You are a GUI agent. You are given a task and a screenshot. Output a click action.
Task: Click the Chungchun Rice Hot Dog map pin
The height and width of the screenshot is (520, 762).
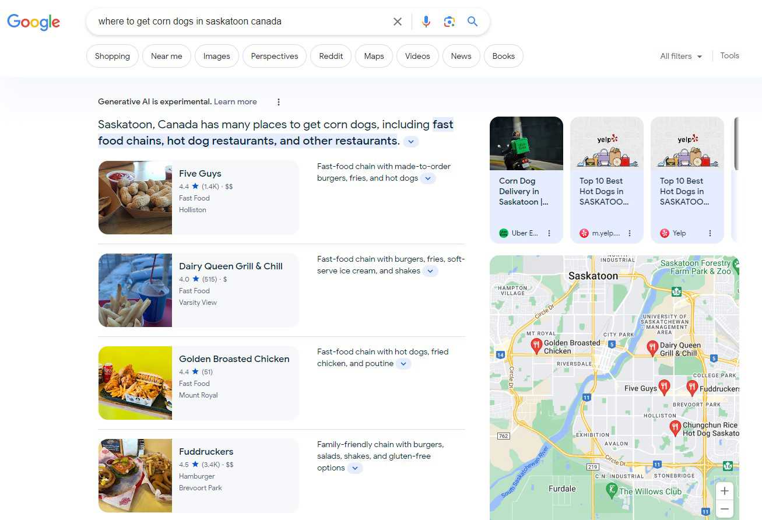pyautogui.click(x=675, y=428)
